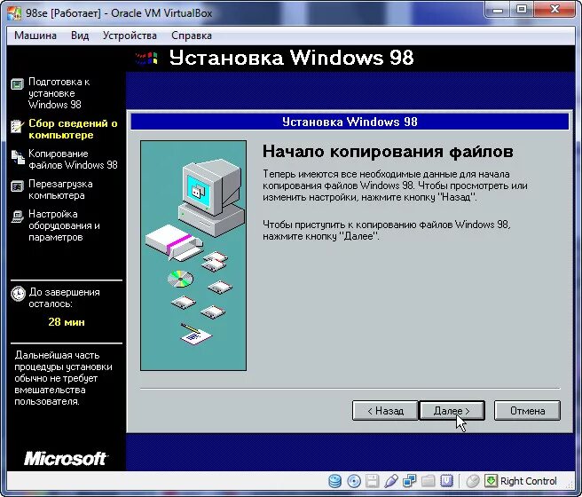Click the shared folders icon in the status bar
The height and width of the screenshot is (497, 582).
point(428,481)
